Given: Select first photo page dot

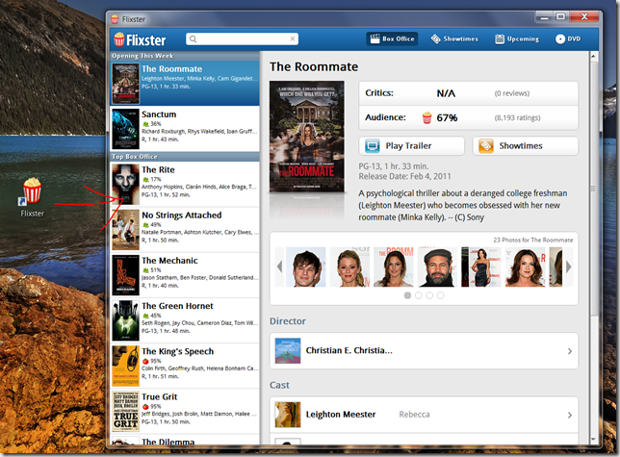Looking at the screenshot, I should (x=407, y=295).
